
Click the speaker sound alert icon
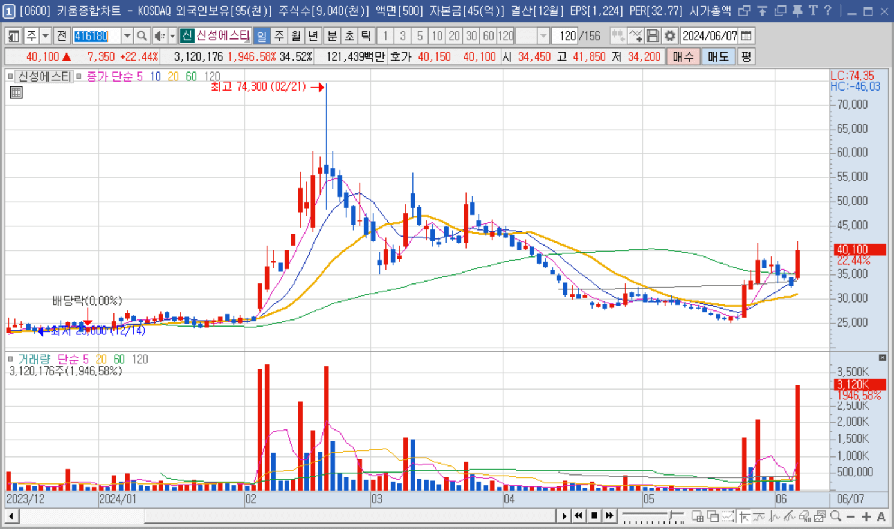click(x=159, y=36)
